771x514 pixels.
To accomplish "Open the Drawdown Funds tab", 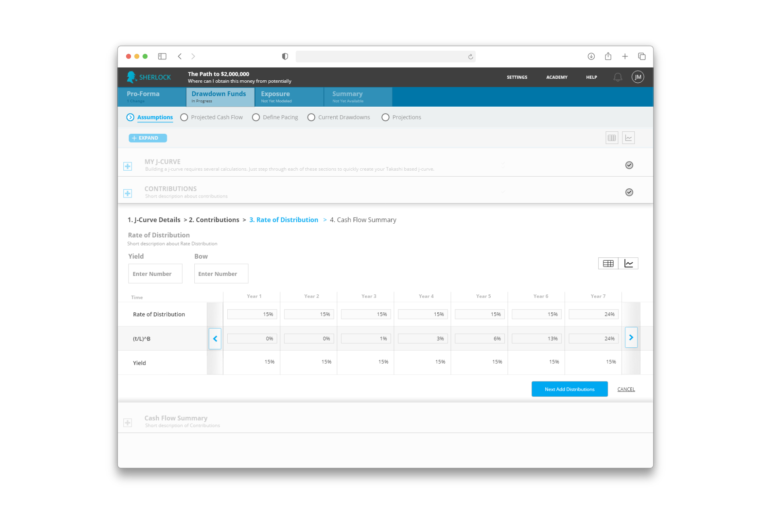I will [x=220, y=97].
